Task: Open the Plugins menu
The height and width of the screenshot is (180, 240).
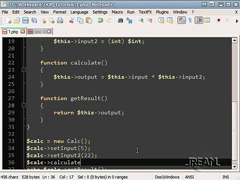Action: [x=162, y=12]
